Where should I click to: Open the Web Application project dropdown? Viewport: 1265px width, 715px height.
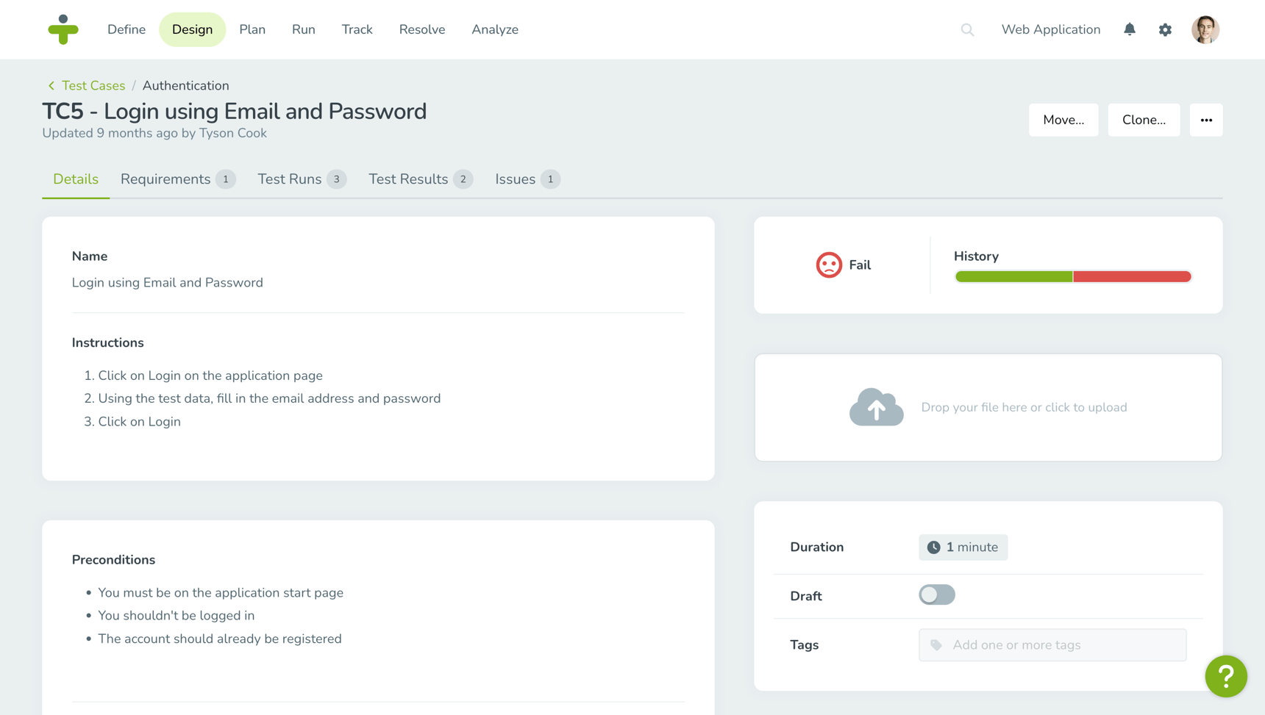pos(1050,29)
